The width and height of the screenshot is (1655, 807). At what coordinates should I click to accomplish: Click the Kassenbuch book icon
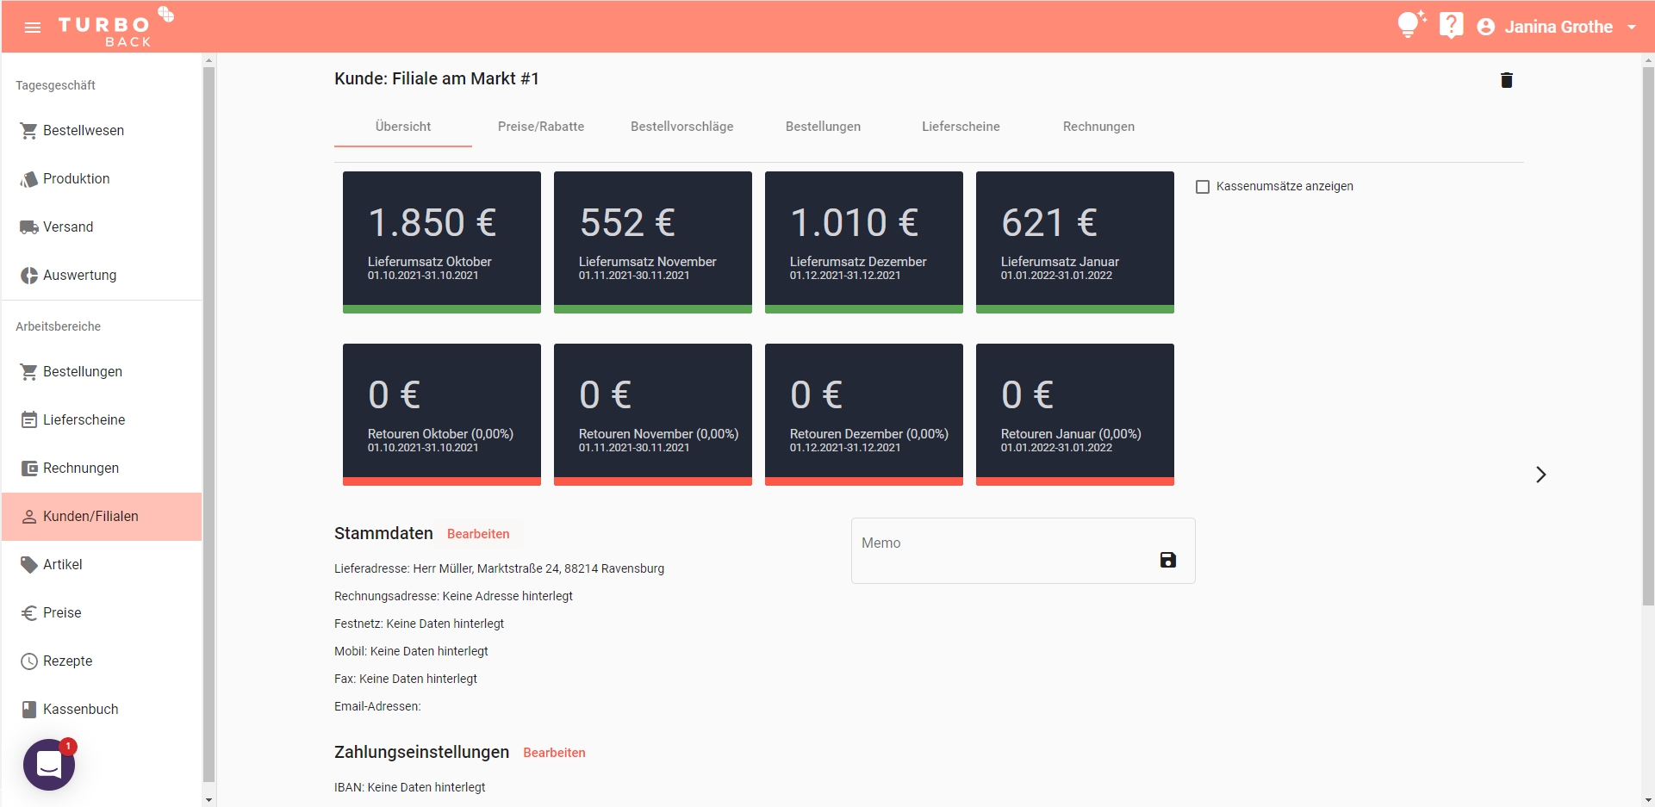coord(28,710)
